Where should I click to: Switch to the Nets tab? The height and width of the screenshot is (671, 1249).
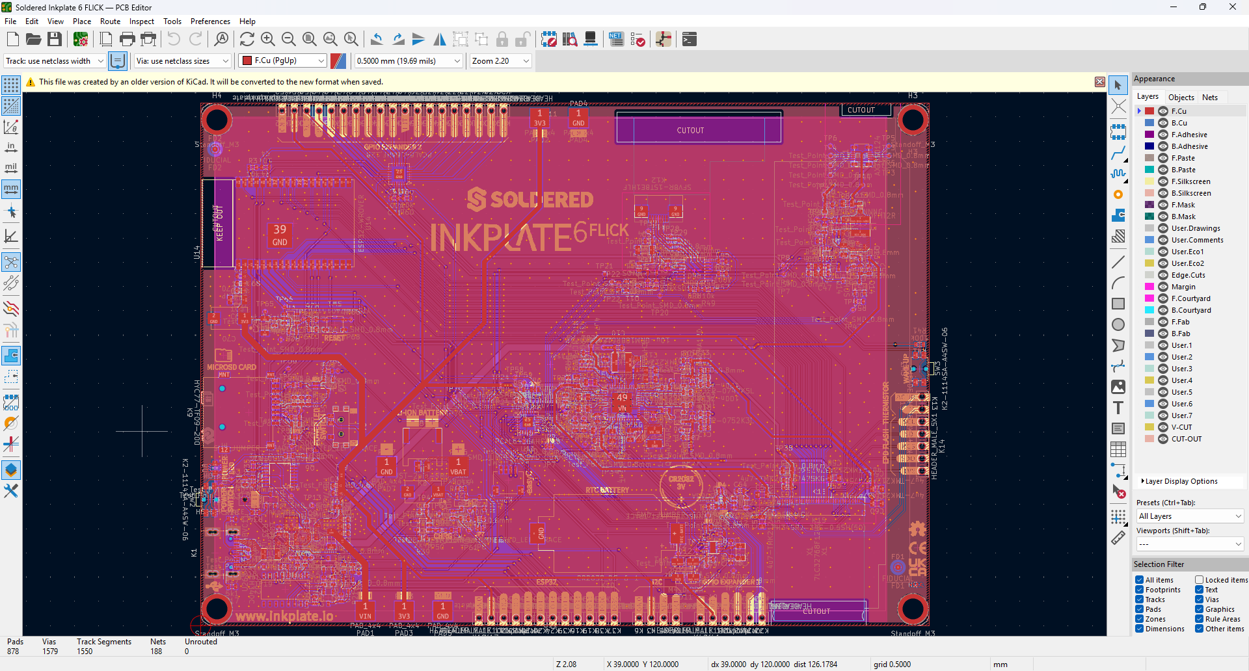(1209, 98)
